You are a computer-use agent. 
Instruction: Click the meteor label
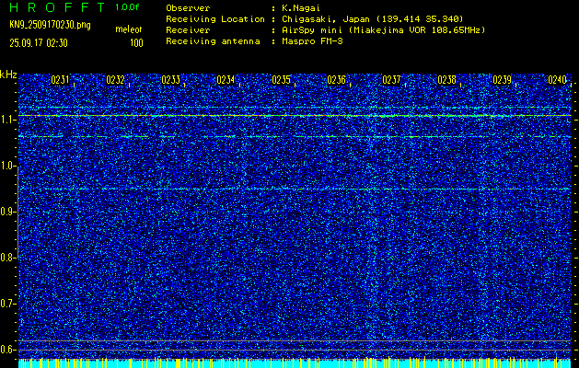tap(129, 29)
